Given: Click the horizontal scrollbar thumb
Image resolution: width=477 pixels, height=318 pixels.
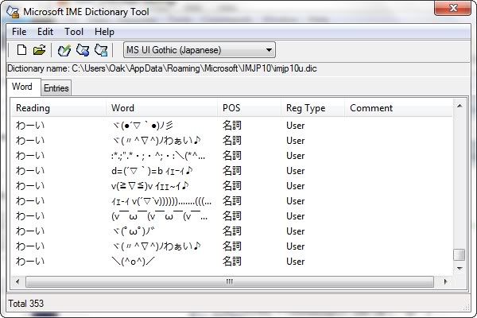Looking at the screenshot, I should coord(230,281).
